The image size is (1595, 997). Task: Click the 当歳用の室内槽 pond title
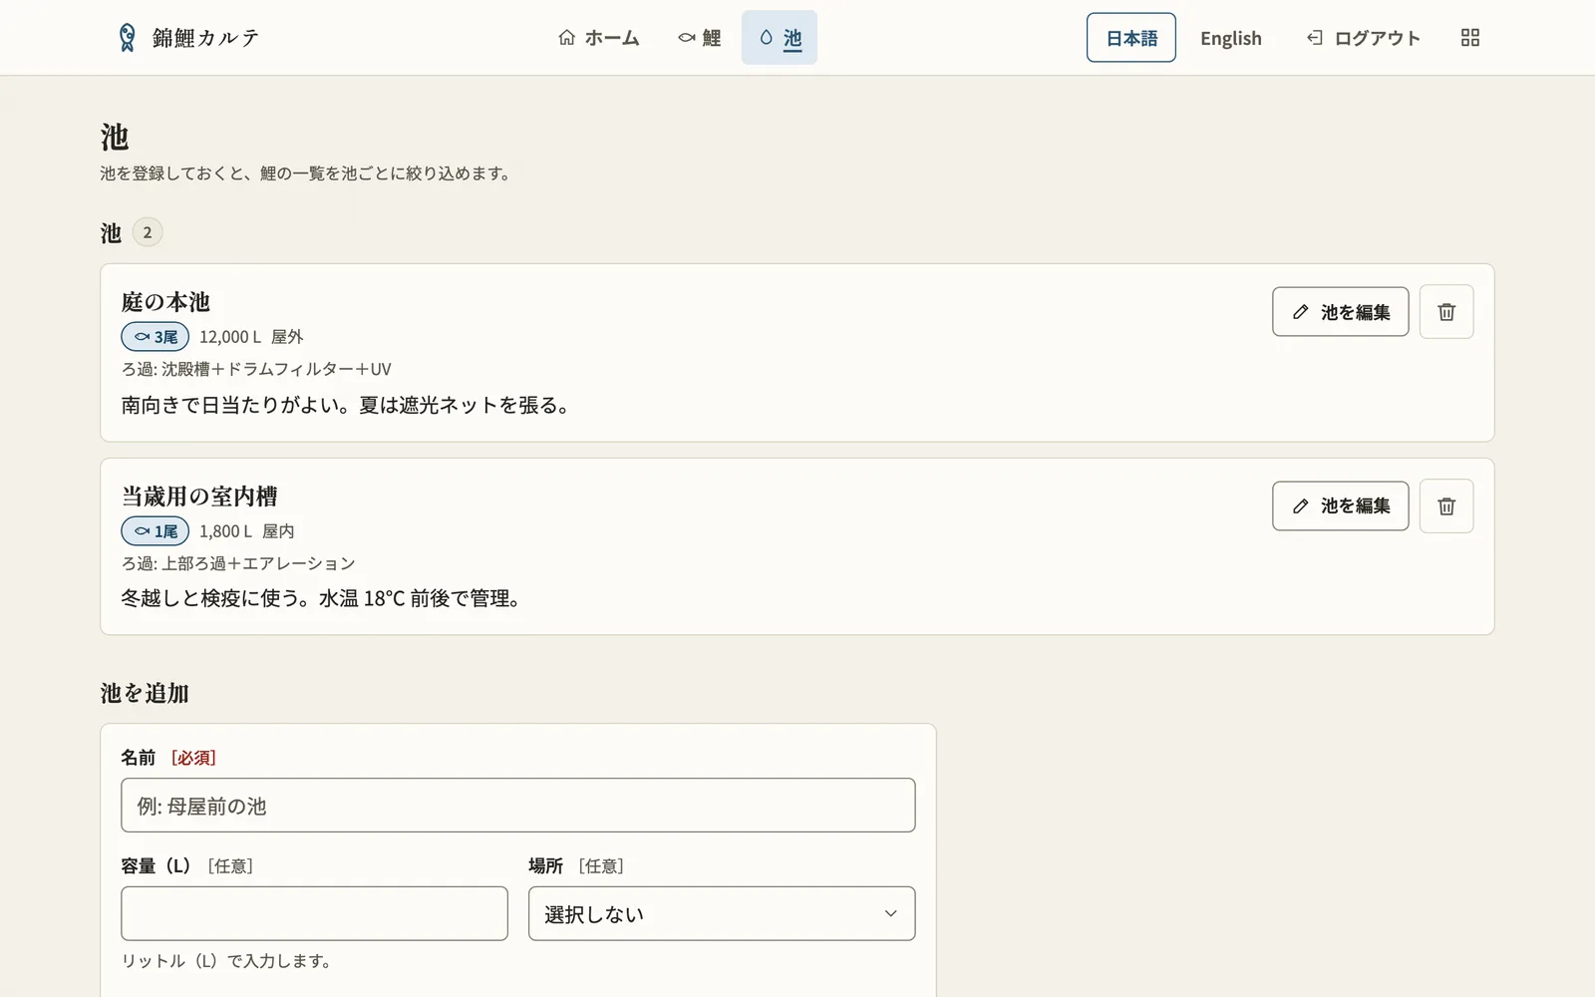[199, 497]
